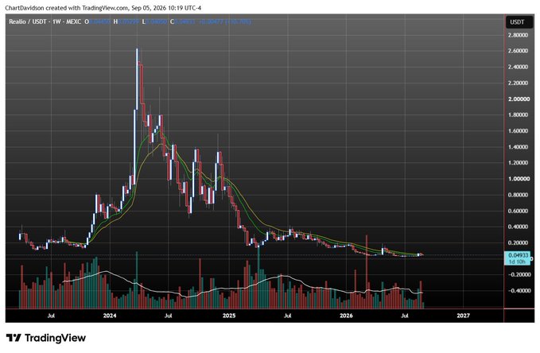
Task: Click the 0.60000 price axis label
Action: pos(518,211)
